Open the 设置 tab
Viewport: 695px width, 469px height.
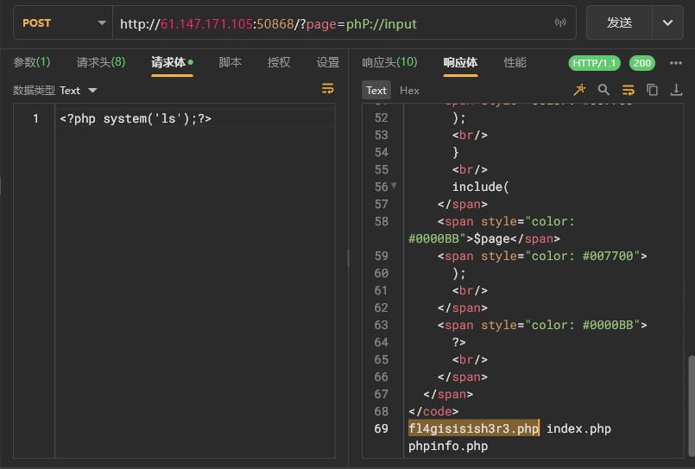click(x=327, y=62)
